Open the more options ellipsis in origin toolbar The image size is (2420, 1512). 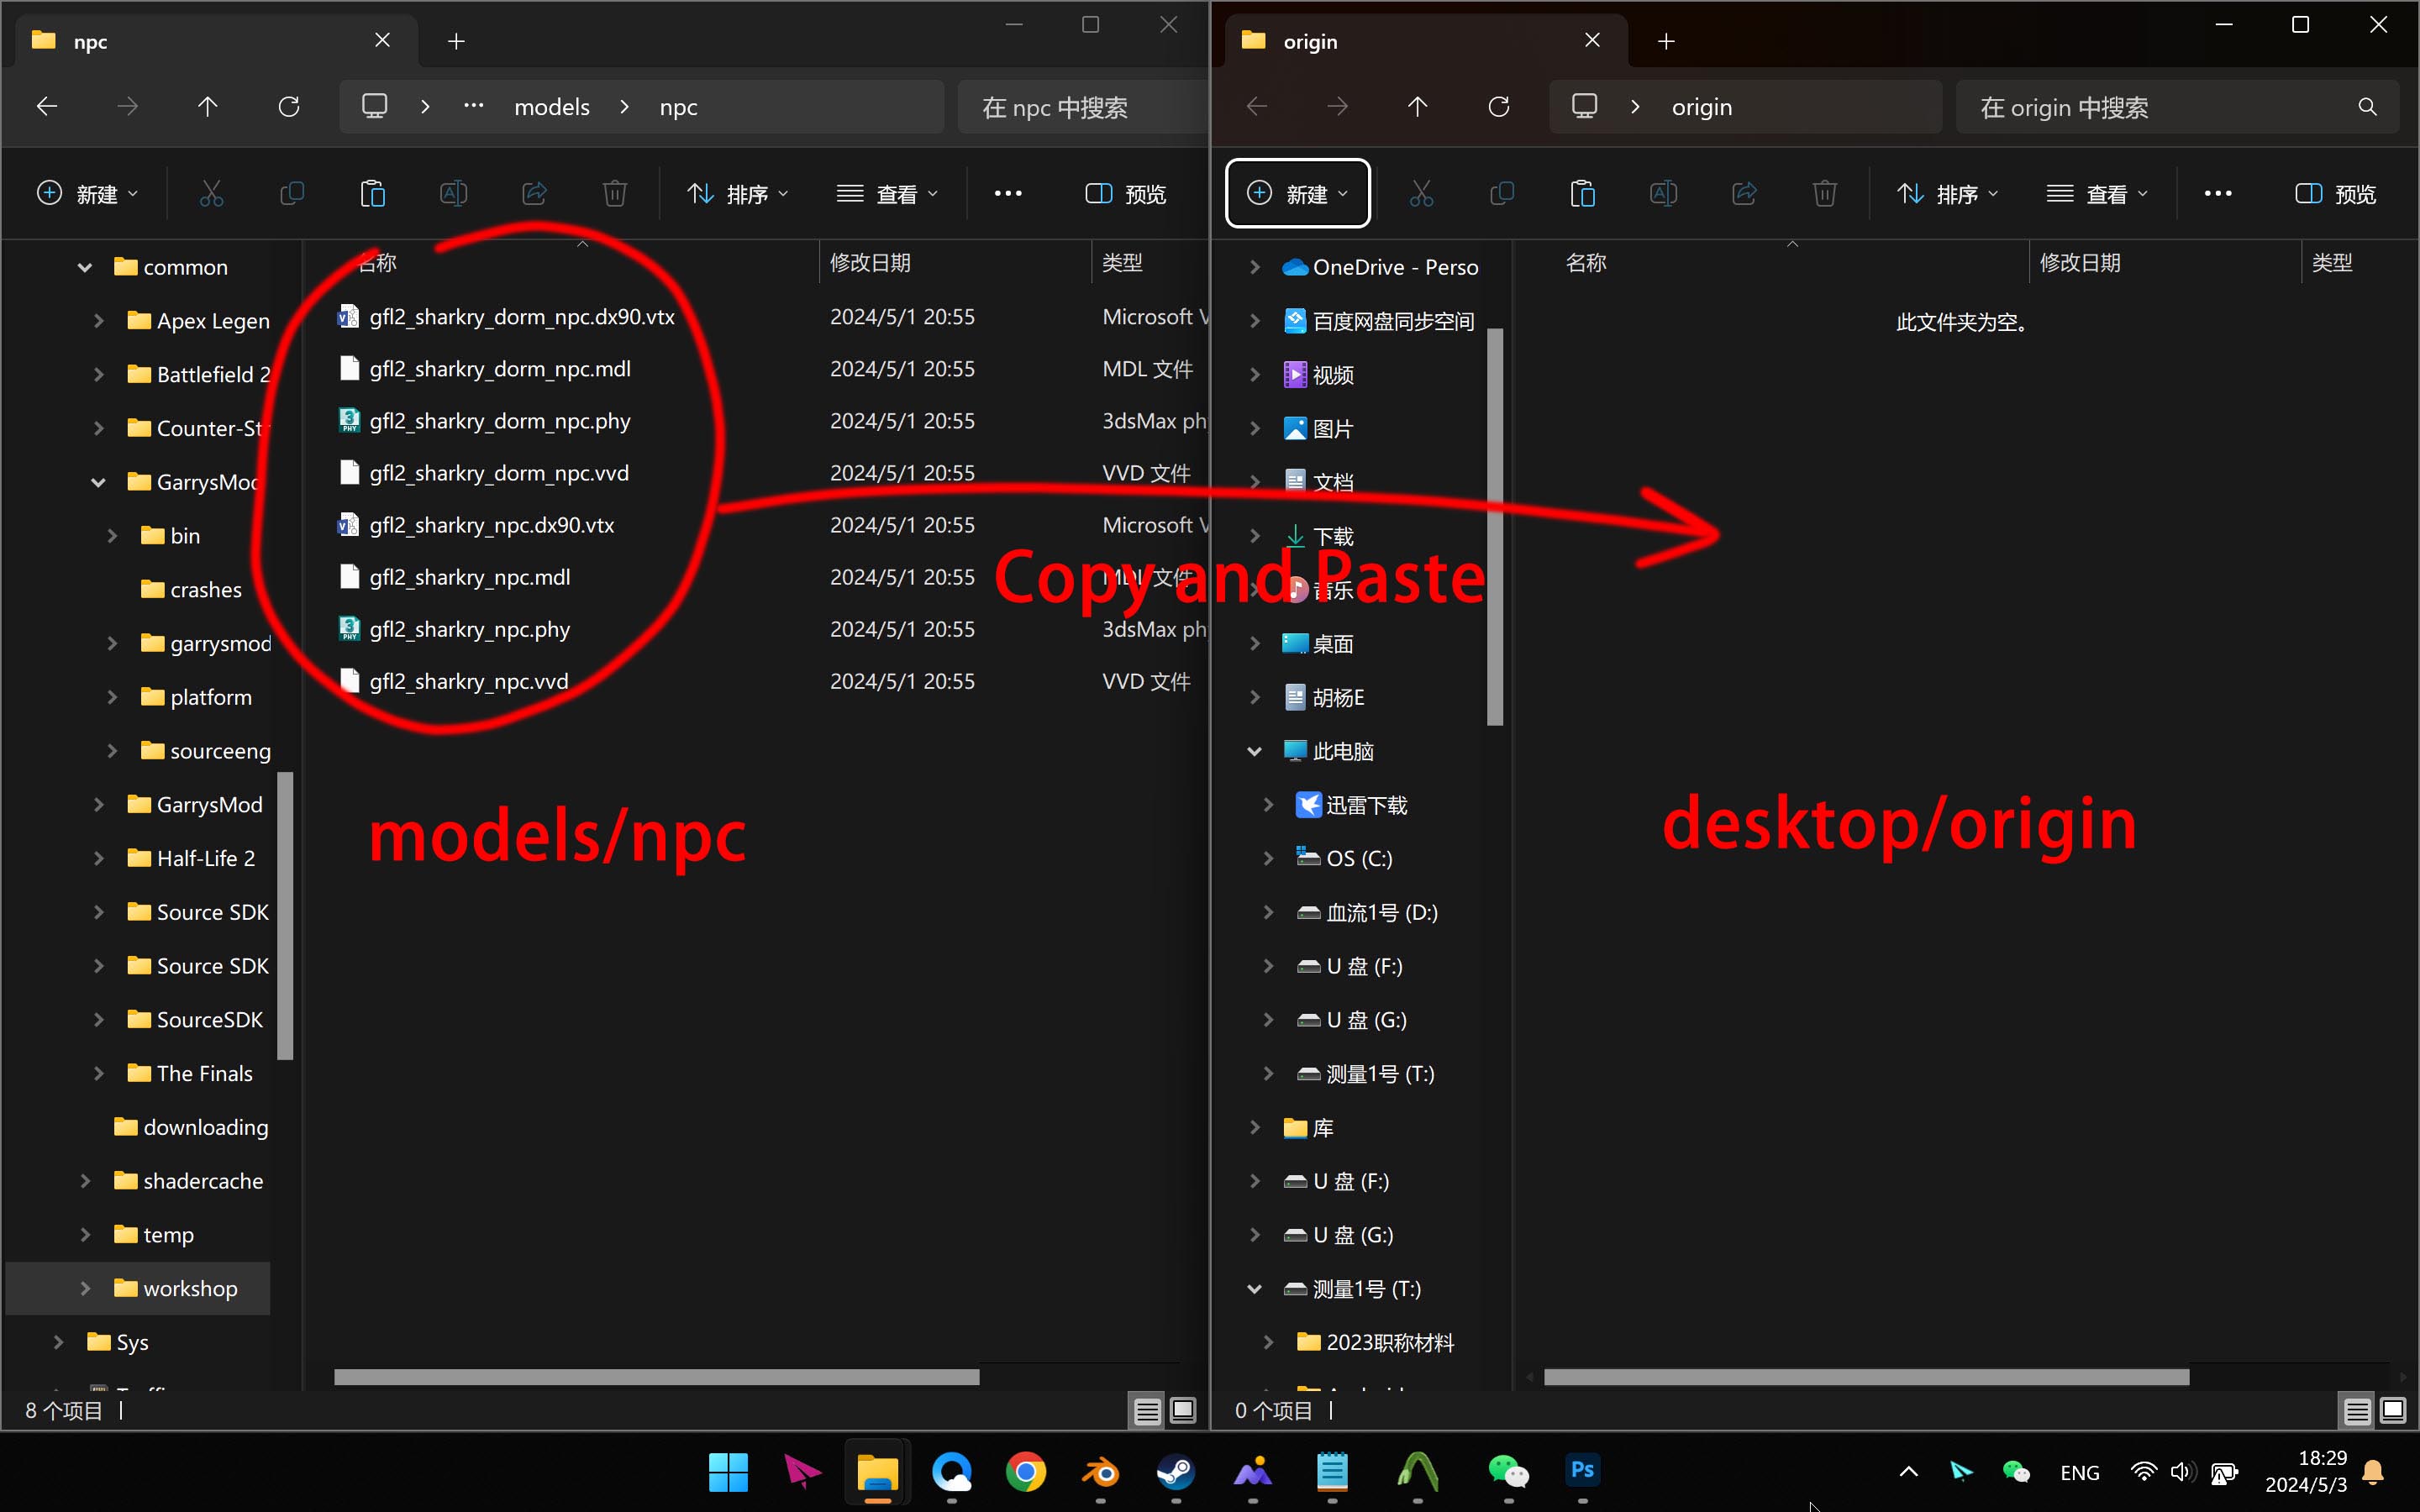(x=2217, y=193)
